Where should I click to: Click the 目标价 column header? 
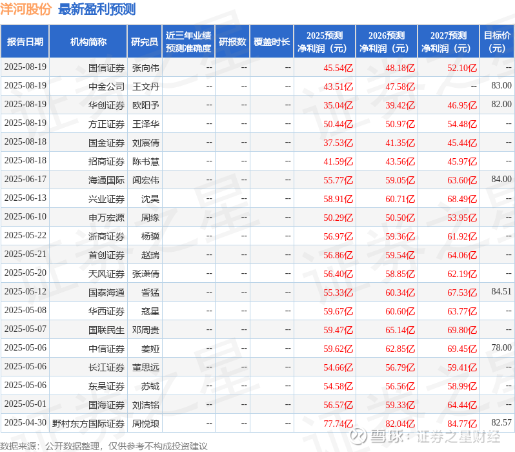pos(497,42)
